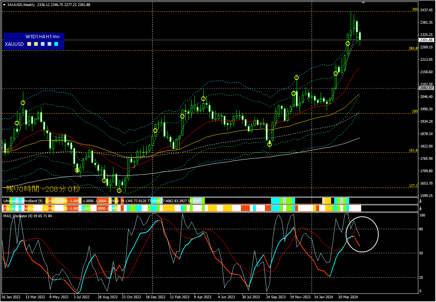Image resolution: width=436 pixels, height=302 pixels.
Task: Click the Japanese countdown text 残り0時間 -208分 0秒
Action: coord(43,189)
